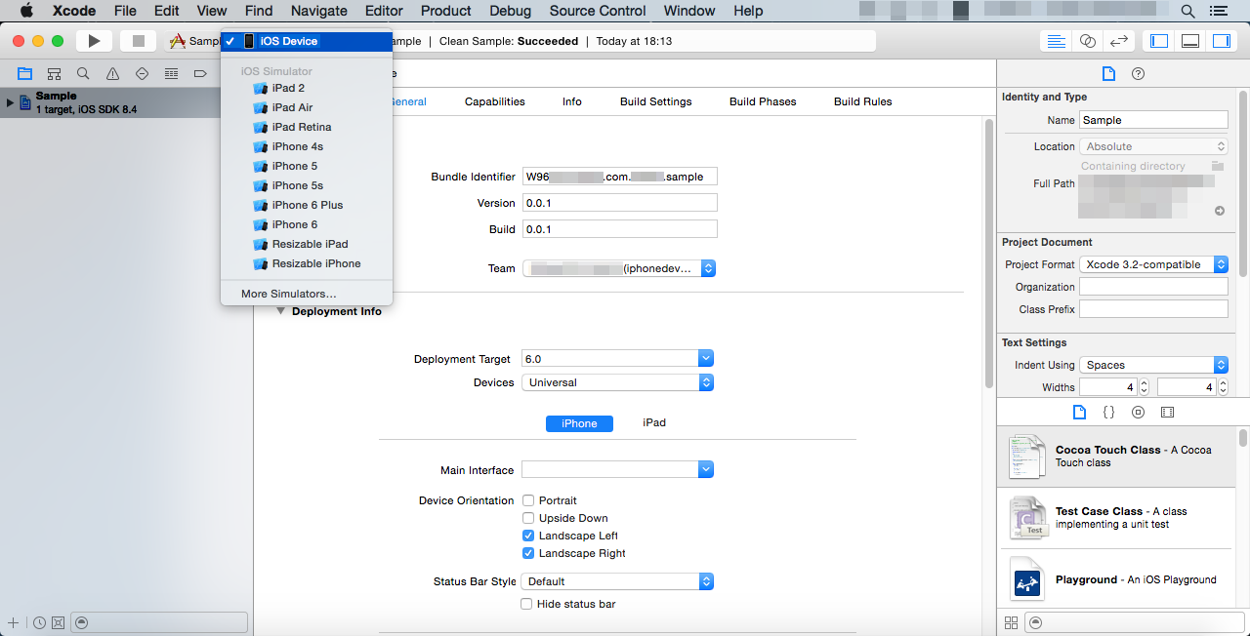
Task: Open the Symbol navigator
Action: (54, 73)
